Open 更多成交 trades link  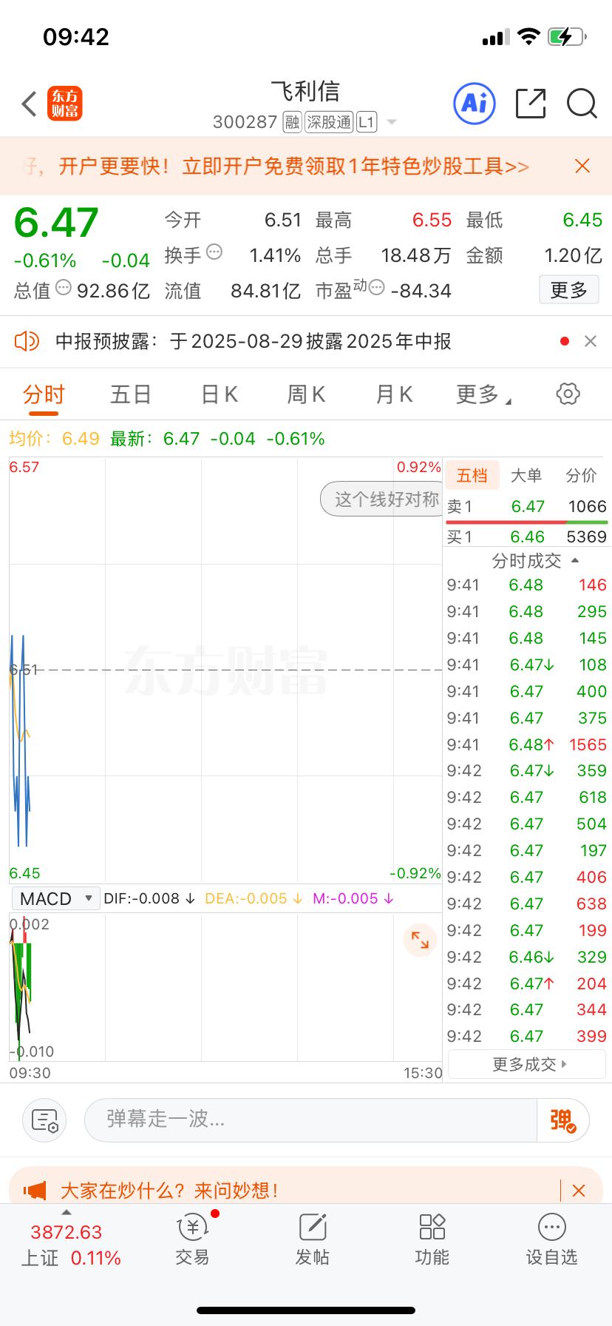tap(527, 1064)
